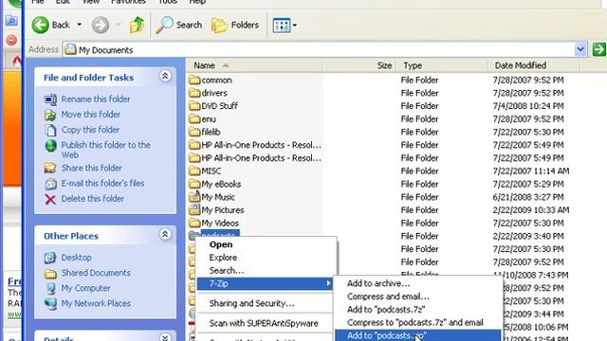Select the filelib folder
607x341 pixels.
[x=205, y=133]
